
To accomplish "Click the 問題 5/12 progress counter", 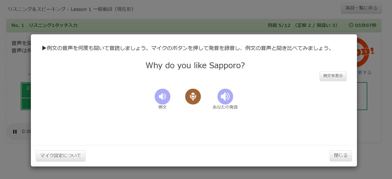I will click(x=277, y=25).
